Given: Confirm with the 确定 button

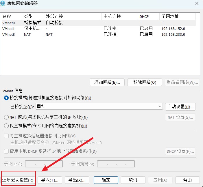Looking at the screenshot, I should coord(106,180).
